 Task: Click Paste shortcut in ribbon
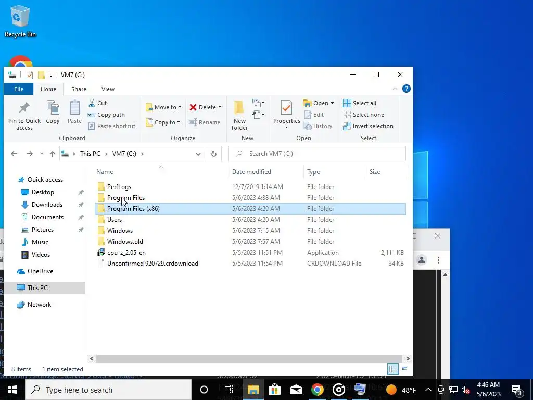point(112,126)
